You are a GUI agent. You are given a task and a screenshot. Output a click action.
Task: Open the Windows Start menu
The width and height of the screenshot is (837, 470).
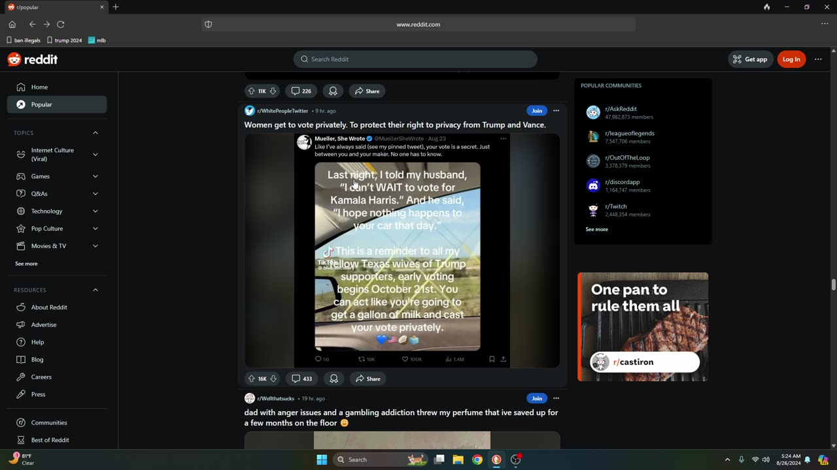pyautogui.click(x=322, y=460)
